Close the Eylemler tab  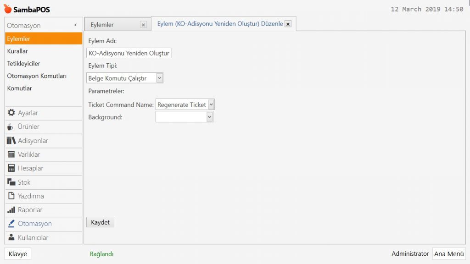coord(143,25)
